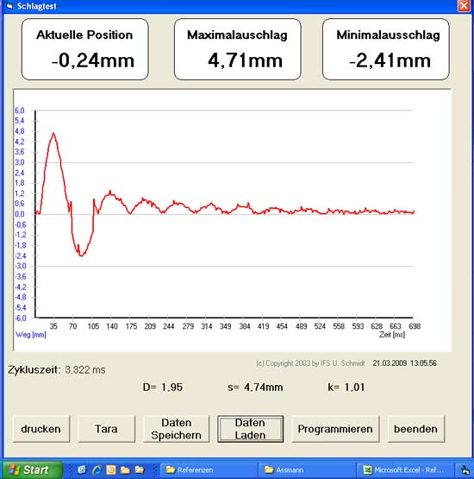Image resolution: width=474 pixels, height=479 pixels.
Task: Click the red curve's first peak
Action: (x=53, y=134)
